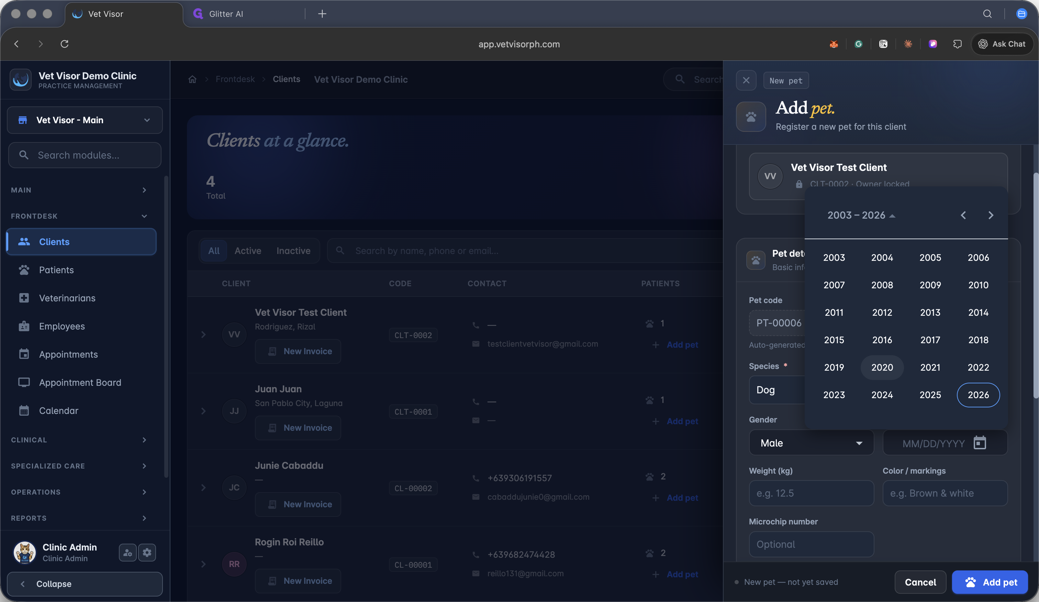
Task: Open Calendar in the sidebar
Action: coord(81,411)
